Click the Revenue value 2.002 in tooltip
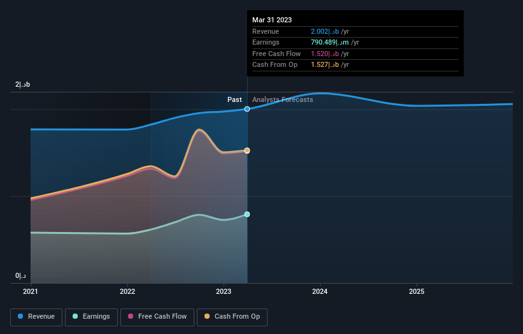This screenshot has height=334, width=523. (325, 31)
